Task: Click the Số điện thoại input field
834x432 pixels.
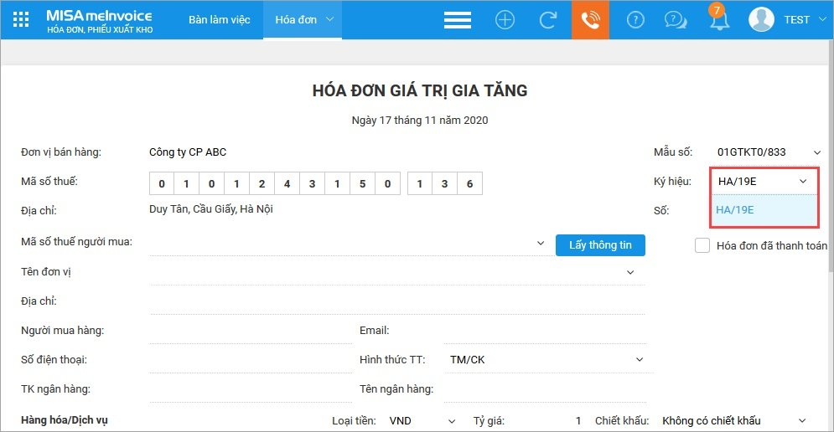Action: (251, 360)
